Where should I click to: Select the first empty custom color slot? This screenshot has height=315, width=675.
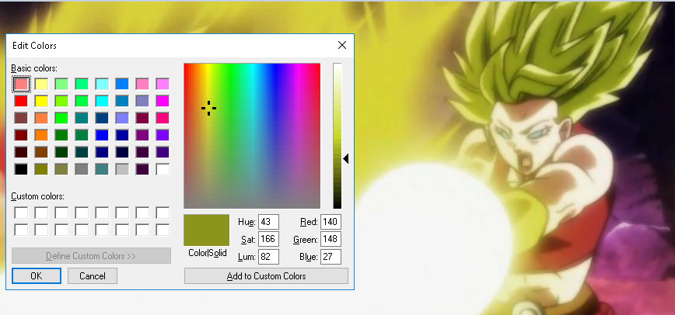tap(21, 213)
